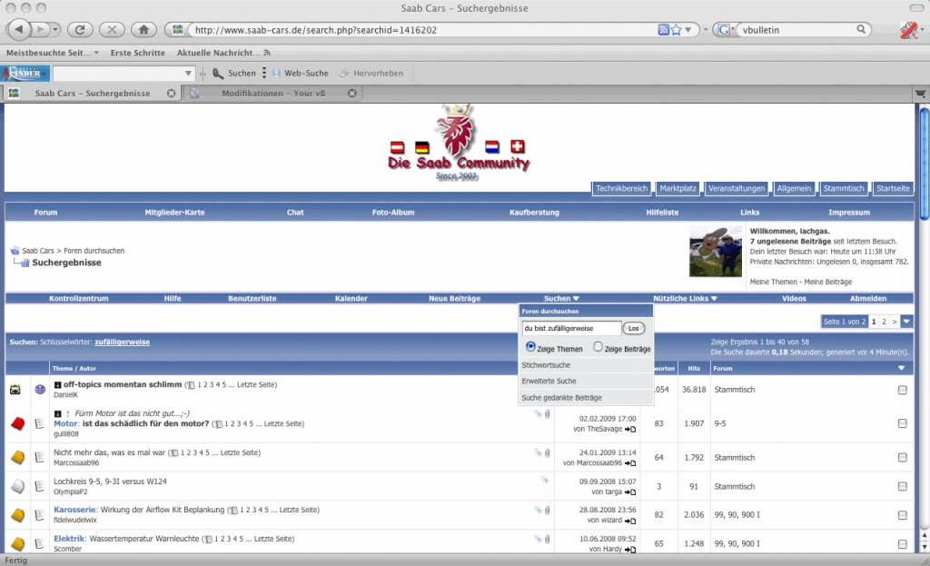
Task: Click the RSS feed icon in the address bar
Action: tap(664, 30)
